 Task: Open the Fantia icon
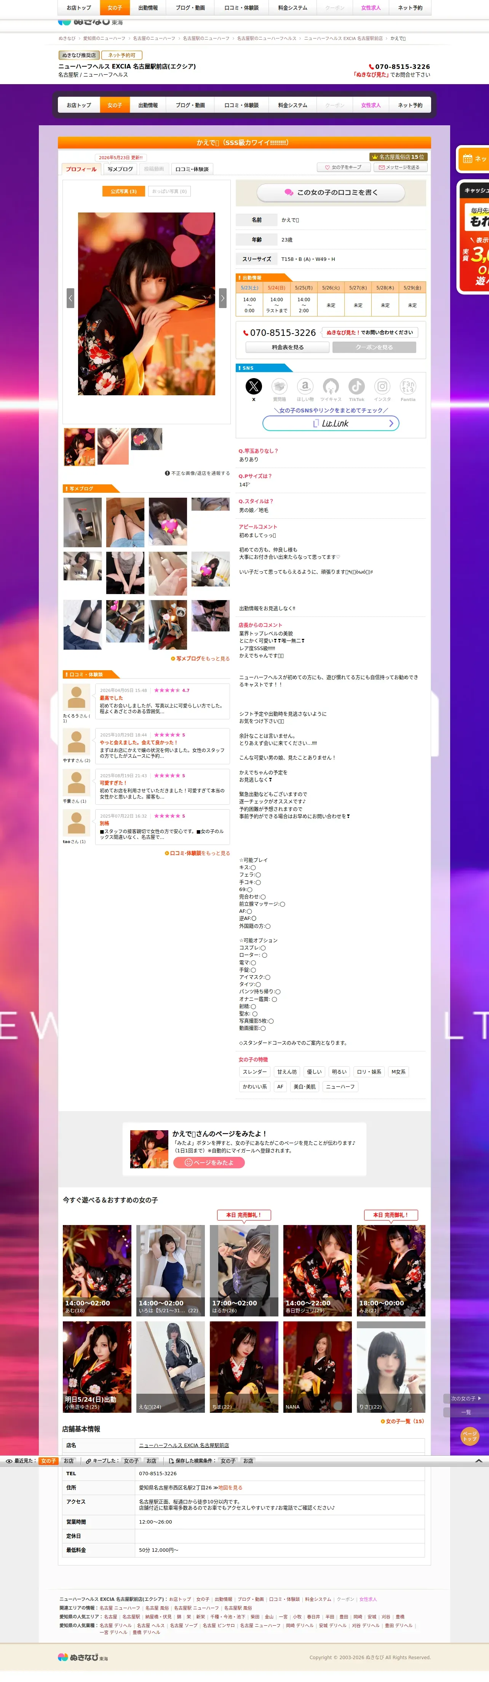[x=408, y=387]
